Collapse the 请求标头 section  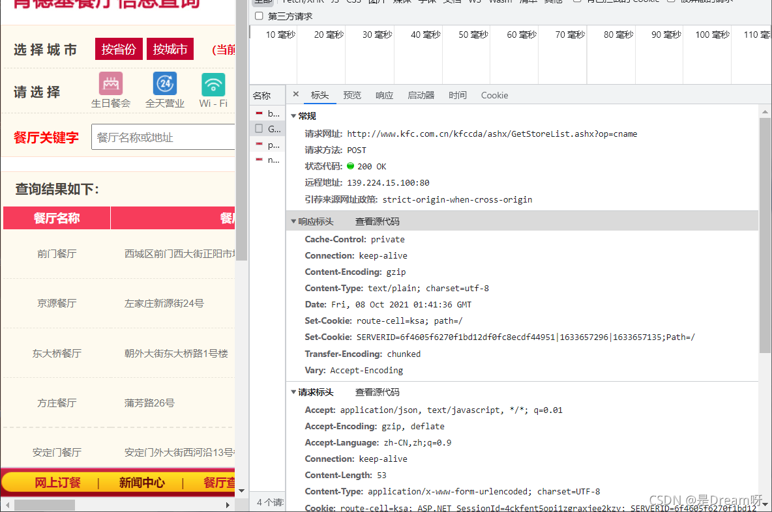(293, 392)
